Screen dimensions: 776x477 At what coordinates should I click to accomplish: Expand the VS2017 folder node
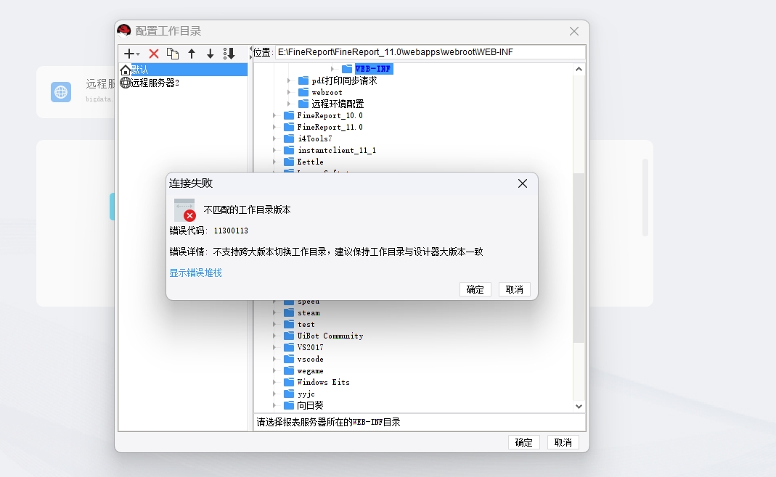[274, 347]
